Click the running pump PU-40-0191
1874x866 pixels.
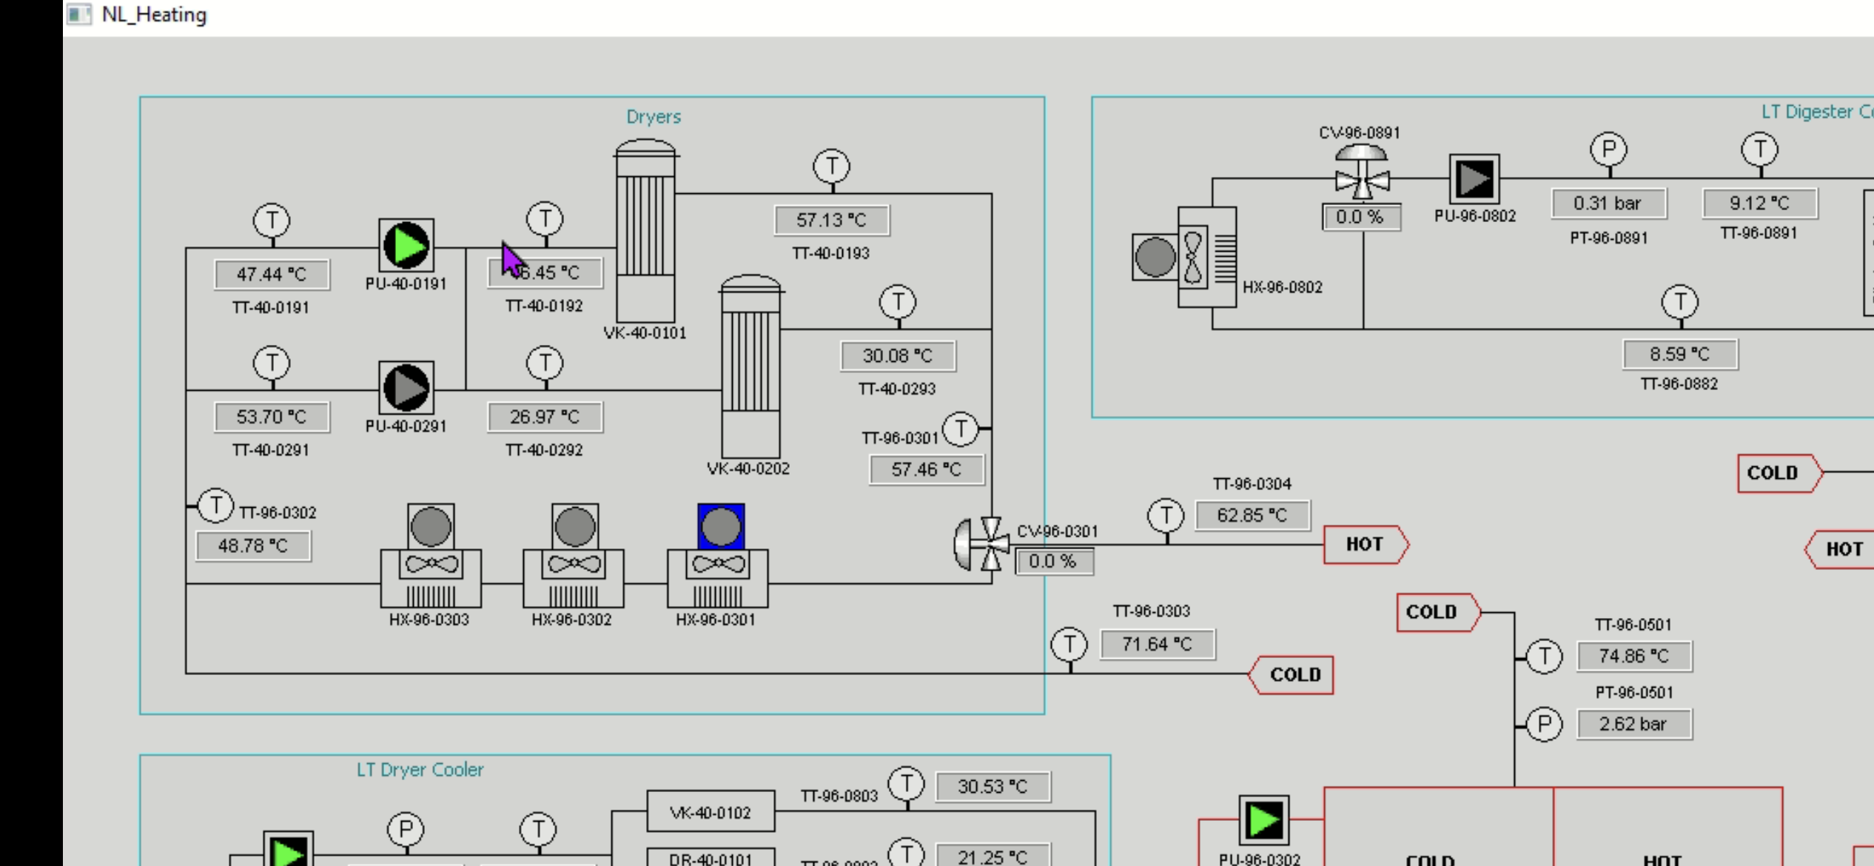coord(406,246)
